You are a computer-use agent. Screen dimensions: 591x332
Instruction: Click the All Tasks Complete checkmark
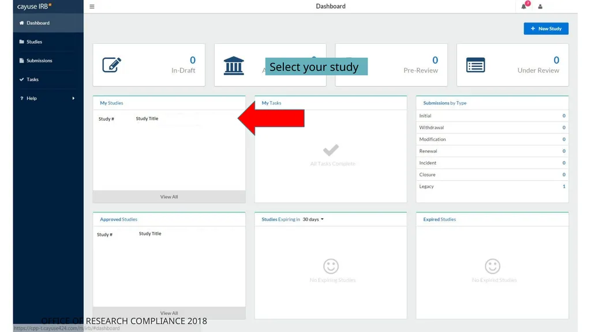click(x=331, y=150)
